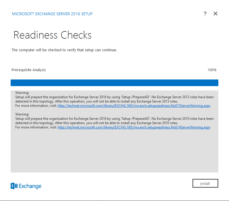
Task: Click empty area of the gray warnings panel
Action: click(x=114, y=153)
